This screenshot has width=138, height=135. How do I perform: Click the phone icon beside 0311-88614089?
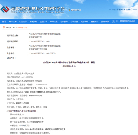click(x=113, y=21)
